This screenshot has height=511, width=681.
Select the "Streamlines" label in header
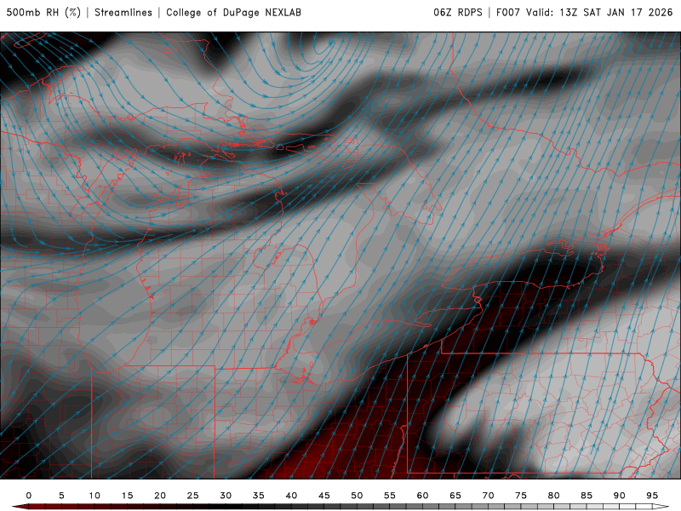pyautogui.click(x=123, y=12)
